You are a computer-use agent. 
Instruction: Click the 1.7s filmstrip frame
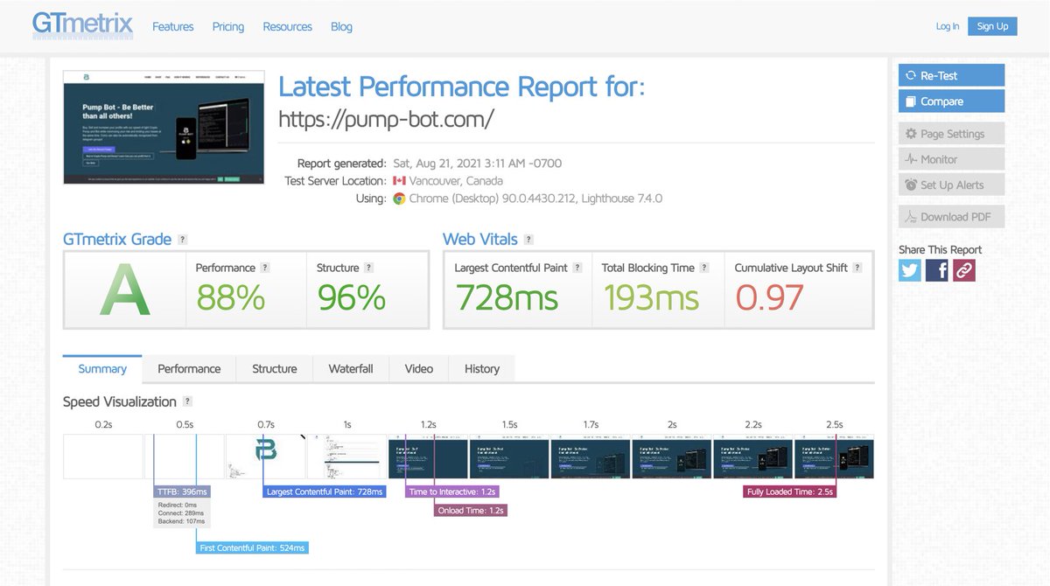(591, 457)
